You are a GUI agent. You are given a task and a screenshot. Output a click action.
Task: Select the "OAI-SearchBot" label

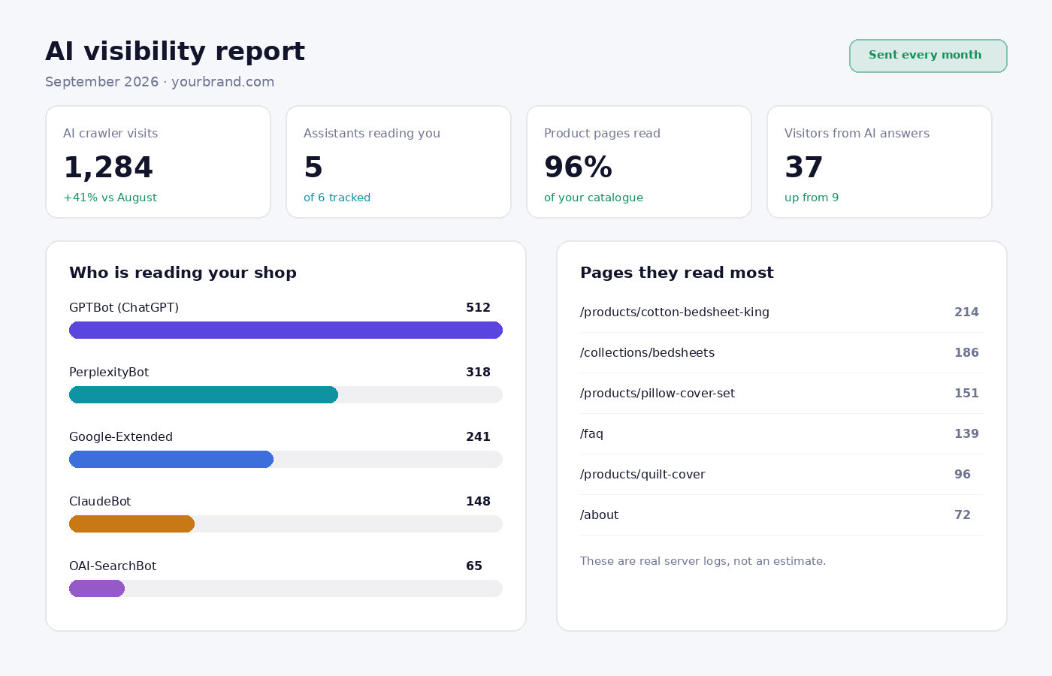[113, 566]
